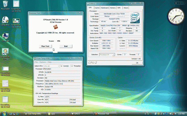Click the Intel Core 2 Duo logo in CPU-Z
Image resolution: width=187 pixels, height=116 pixels.
coord(135,18)
